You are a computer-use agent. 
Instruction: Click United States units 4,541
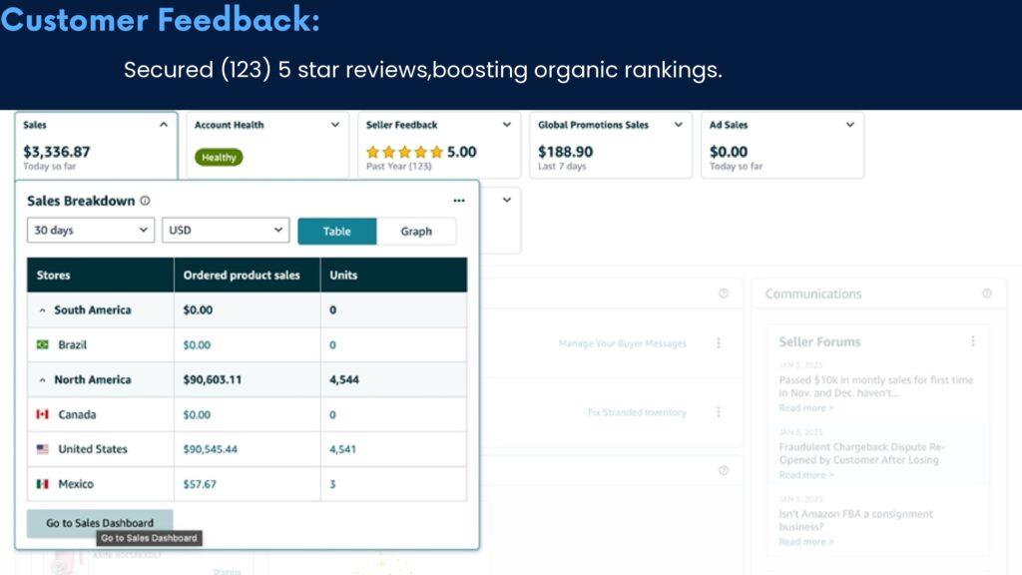tap(342, 449)
